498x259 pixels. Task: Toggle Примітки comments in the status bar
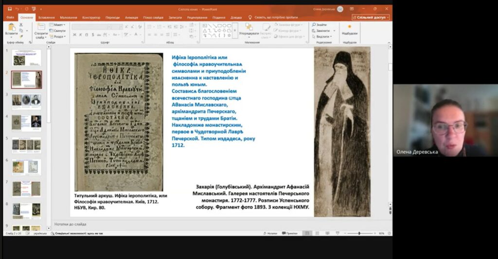[290, 233]
